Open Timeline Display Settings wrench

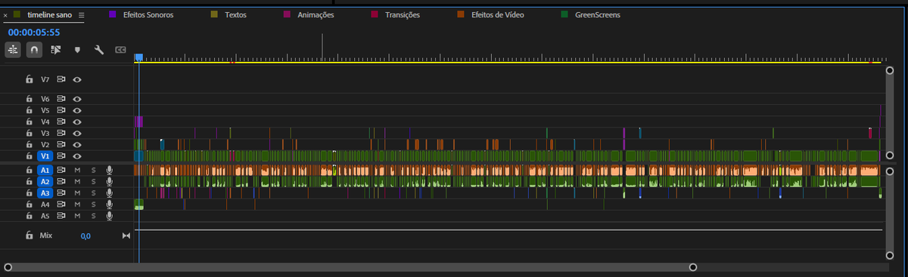tap(98, 50)
